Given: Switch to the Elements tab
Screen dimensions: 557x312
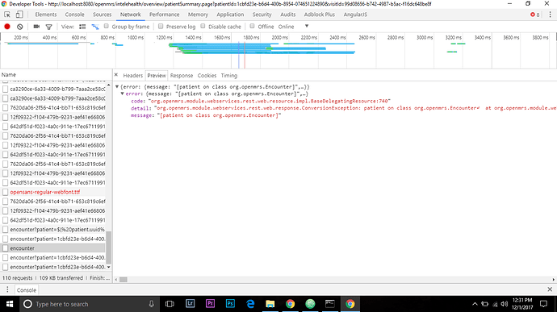Looking at the screenshot, I should (x=46, y=15).
